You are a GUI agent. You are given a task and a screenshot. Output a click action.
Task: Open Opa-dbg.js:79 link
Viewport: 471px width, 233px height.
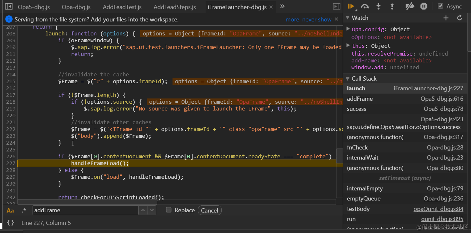tap(445, 188)
